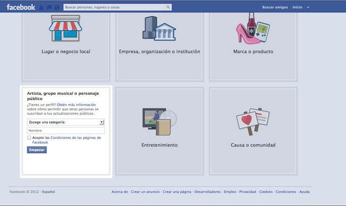The height and width of the screenshot is (206, 346).
Task: Select the storefront icon for local business
Action: 66,28
